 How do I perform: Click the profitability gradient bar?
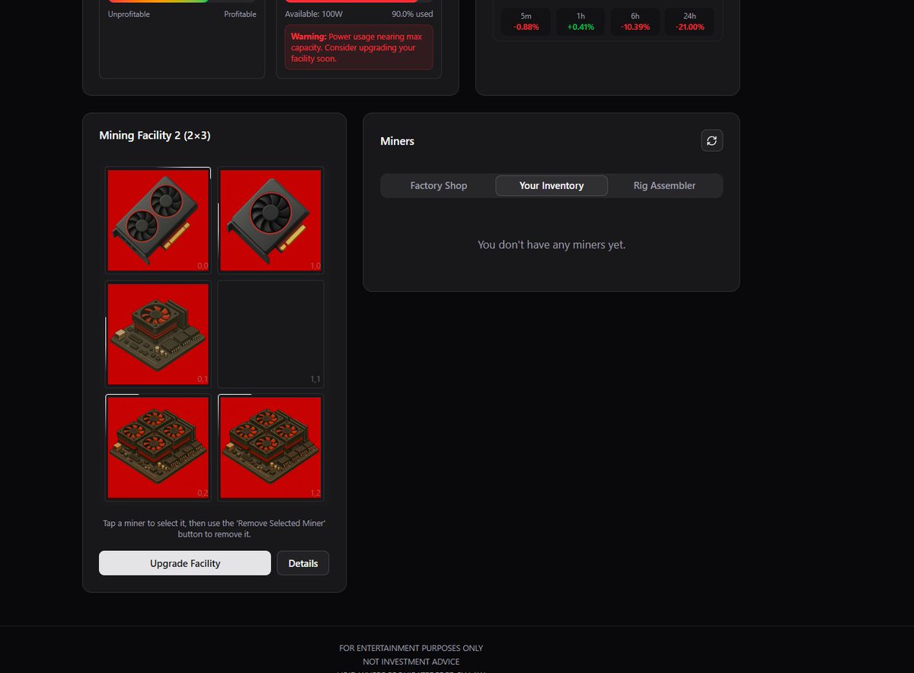[182, 1]
